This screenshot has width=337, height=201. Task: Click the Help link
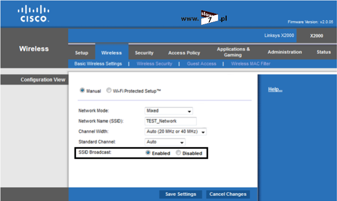(275, 89)
